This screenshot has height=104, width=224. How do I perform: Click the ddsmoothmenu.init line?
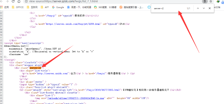click(17, 46)
